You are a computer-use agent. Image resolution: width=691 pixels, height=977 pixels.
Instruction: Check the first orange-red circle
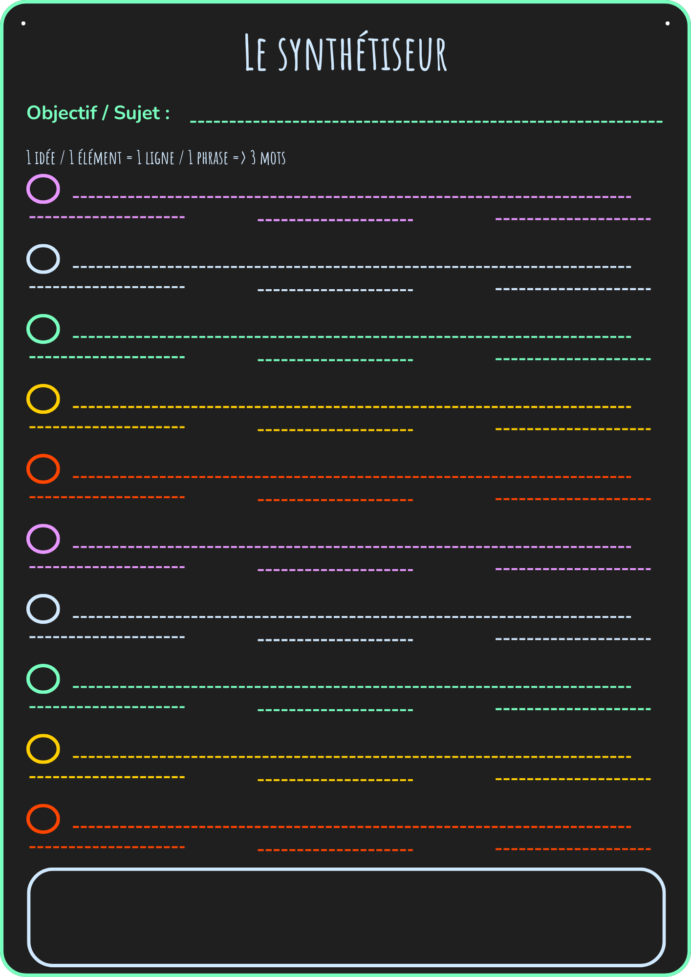coord(43,469)
